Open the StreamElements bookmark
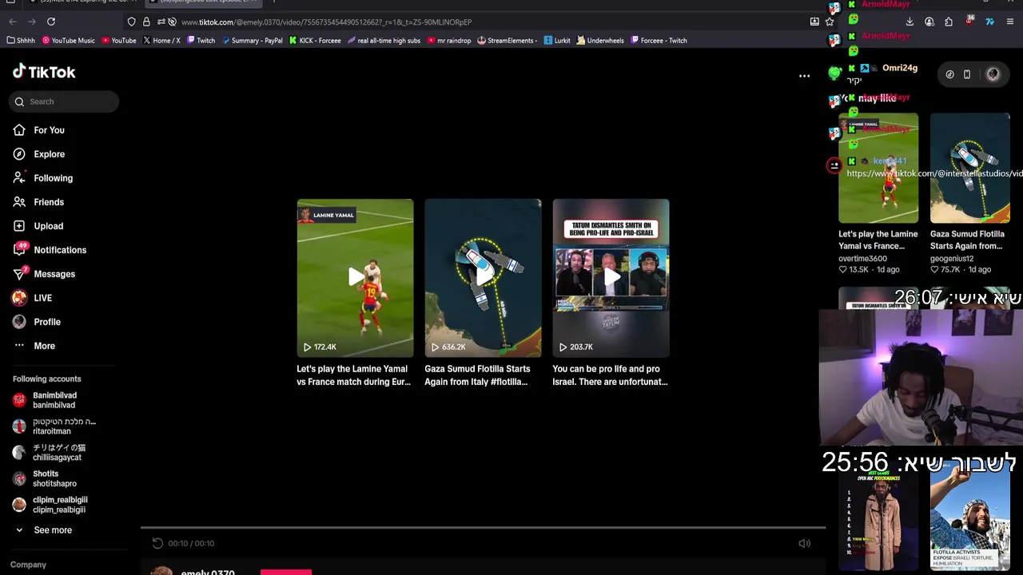Viewport: 1023px width, 575px height. tap(507, 41)
